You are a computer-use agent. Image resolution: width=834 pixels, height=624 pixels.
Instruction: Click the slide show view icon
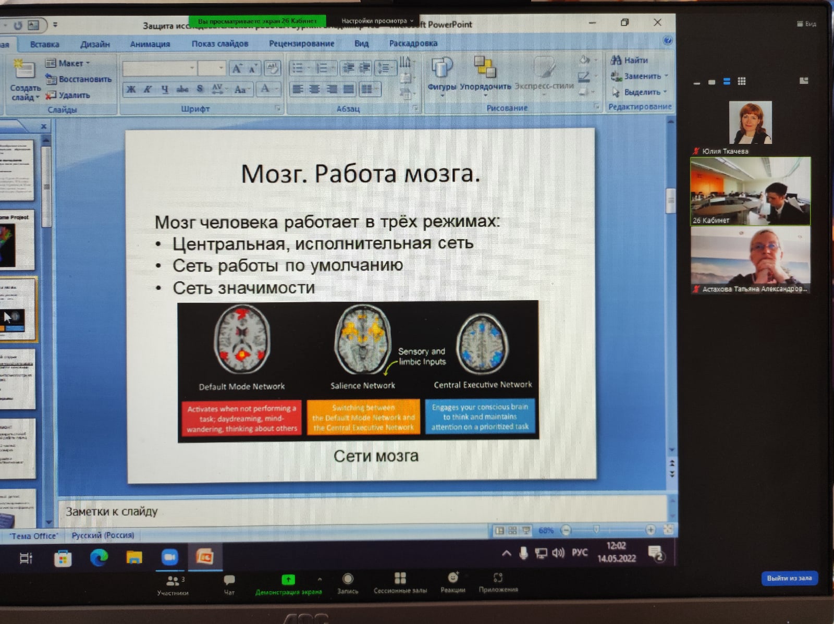tap(526, 530)
